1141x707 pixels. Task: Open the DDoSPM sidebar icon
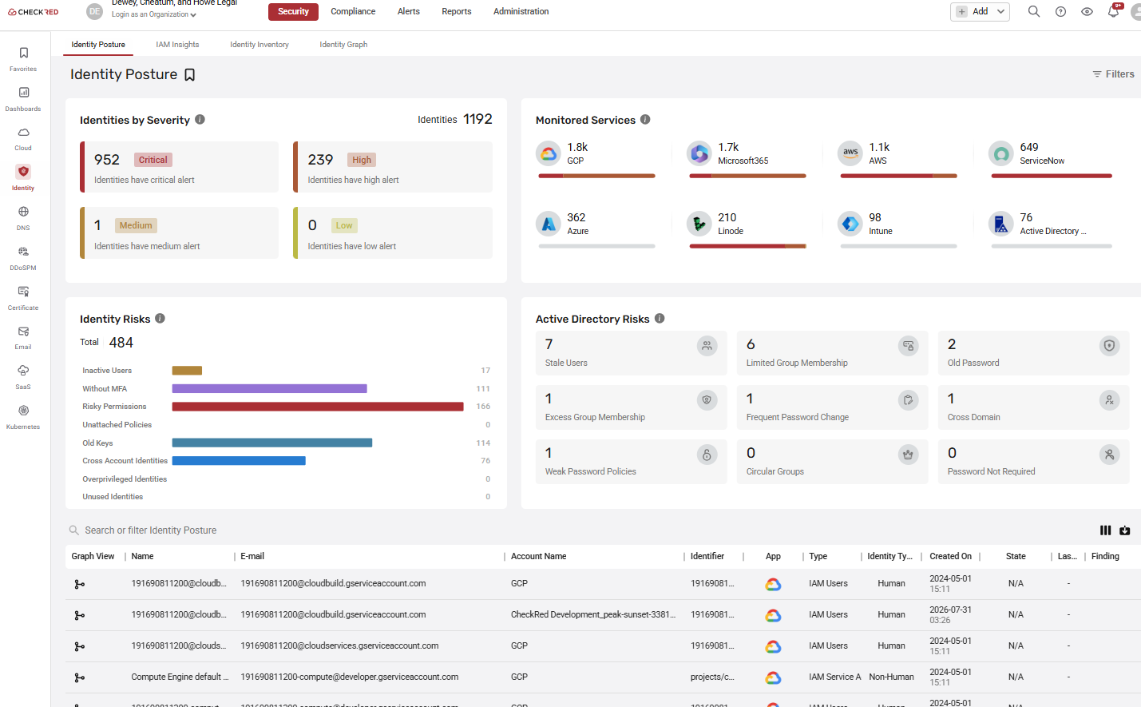23,258
